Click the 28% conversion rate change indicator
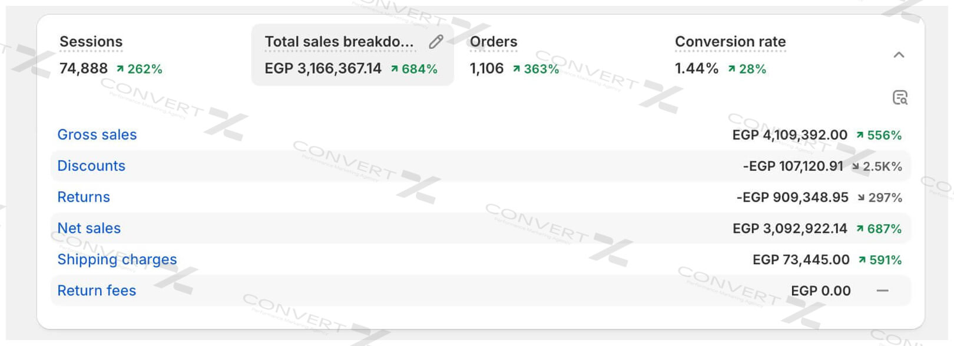954x346 pixels. 747,69
